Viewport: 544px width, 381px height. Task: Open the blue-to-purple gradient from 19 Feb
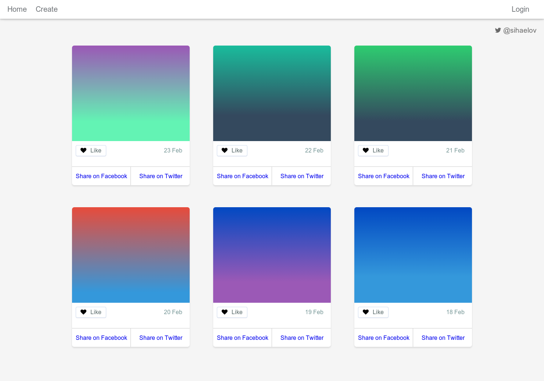[272, 255]
